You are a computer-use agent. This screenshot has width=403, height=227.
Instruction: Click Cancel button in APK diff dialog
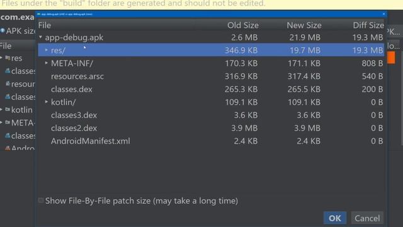coord(367,218)
